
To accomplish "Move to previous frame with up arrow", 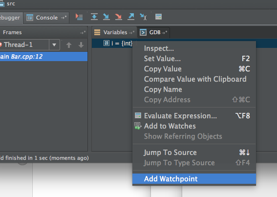I will [x=69, y=45].
